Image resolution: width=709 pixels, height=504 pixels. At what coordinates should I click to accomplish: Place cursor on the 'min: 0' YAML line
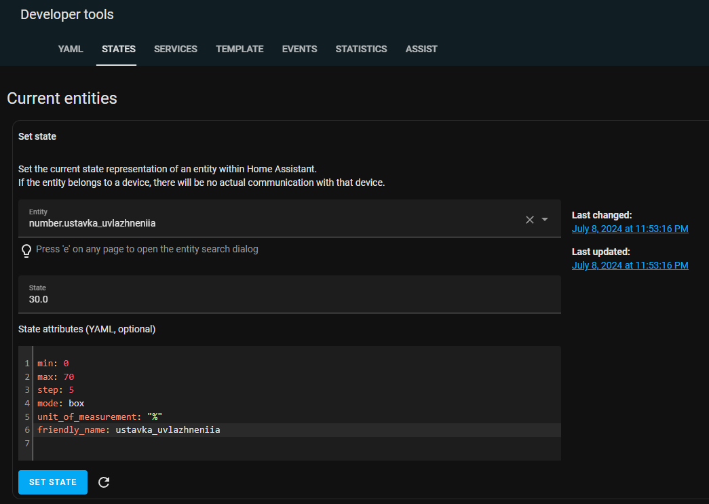point(53,364)
